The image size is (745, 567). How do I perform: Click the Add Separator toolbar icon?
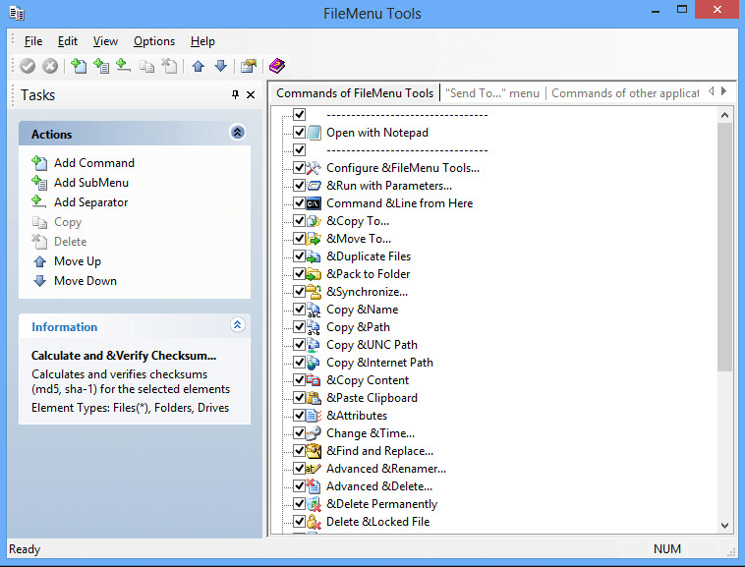[124, 66]
